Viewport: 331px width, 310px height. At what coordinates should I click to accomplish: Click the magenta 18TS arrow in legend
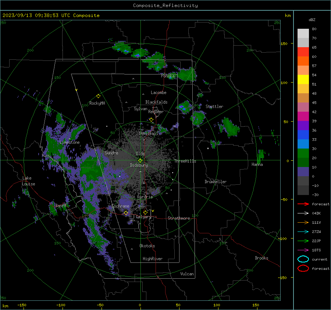pos(303,250)
